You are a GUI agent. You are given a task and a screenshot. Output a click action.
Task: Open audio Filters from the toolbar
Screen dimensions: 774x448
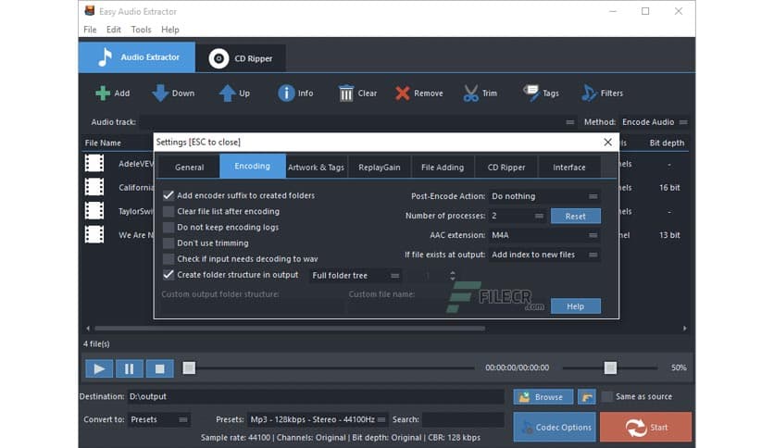point(589,93)
